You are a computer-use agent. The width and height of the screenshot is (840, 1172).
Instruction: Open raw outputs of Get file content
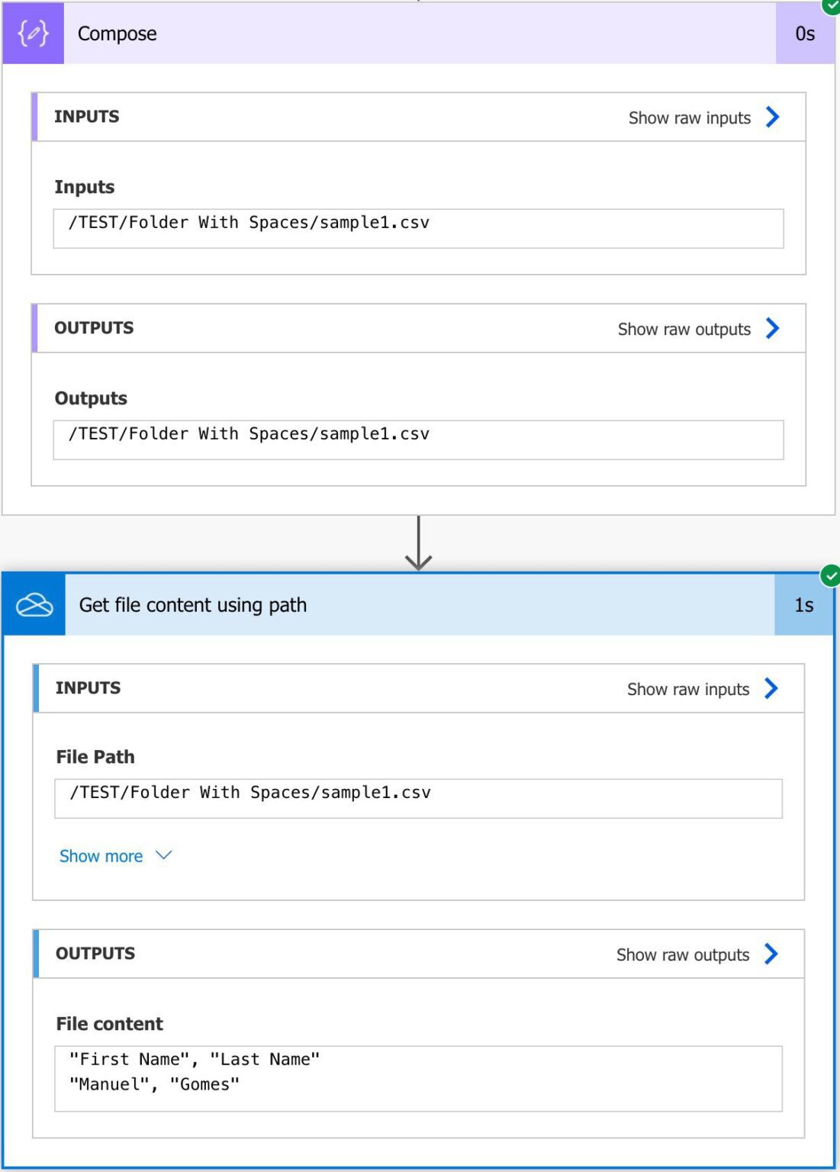[683, 954]
